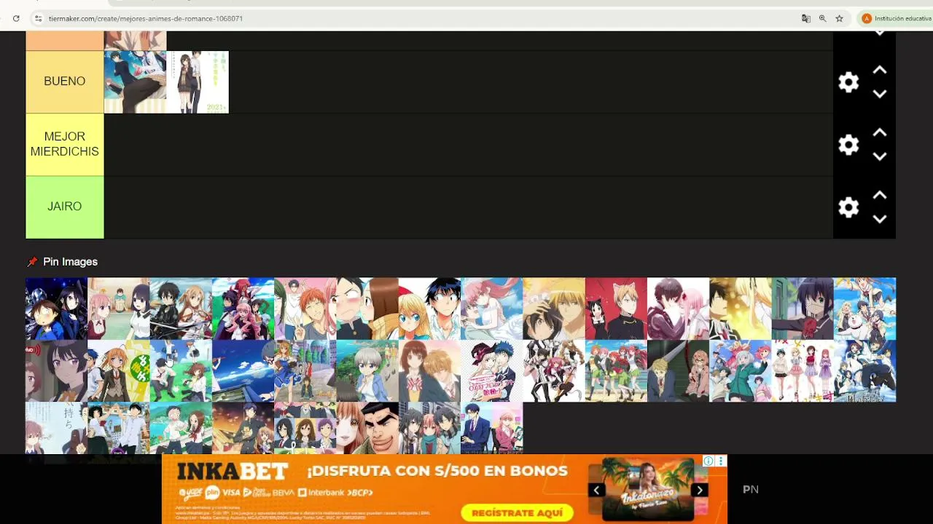Select the Quintessential Quintuplets five girls image
This screenshot has height=524, width=933.
(616, 371)
